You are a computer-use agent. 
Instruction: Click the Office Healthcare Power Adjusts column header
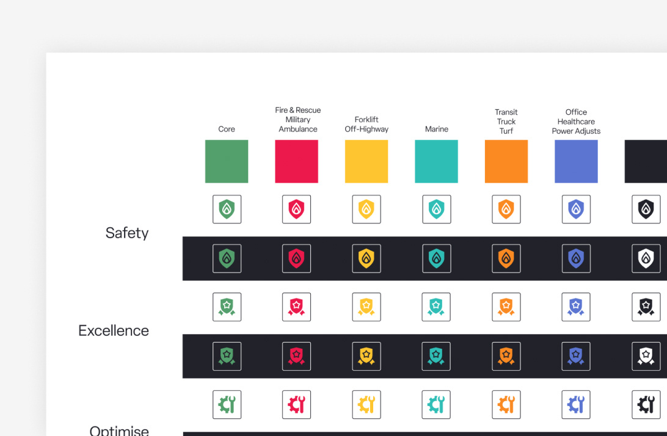tap(576, 122)
